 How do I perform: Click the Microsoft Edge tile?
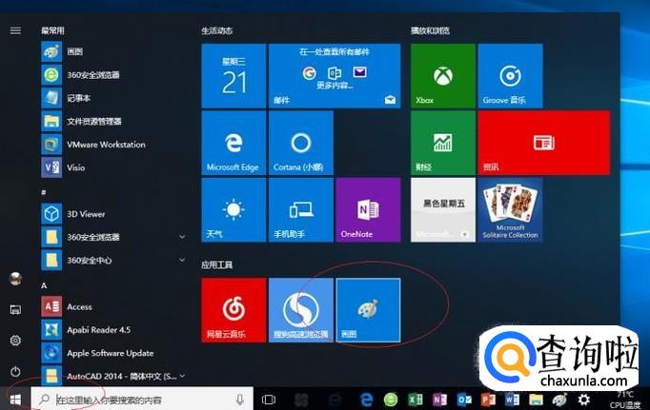pyautogui.click(x=234, y=143)
